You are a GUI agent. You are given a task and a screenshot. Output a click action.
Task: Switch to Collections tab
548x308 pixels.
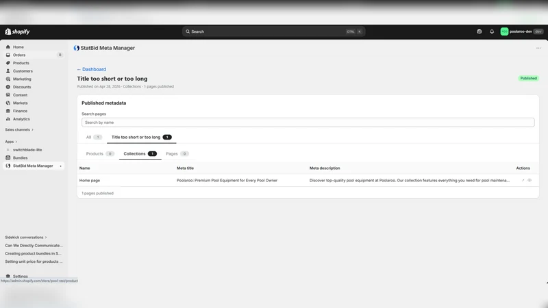click(140, 153)
